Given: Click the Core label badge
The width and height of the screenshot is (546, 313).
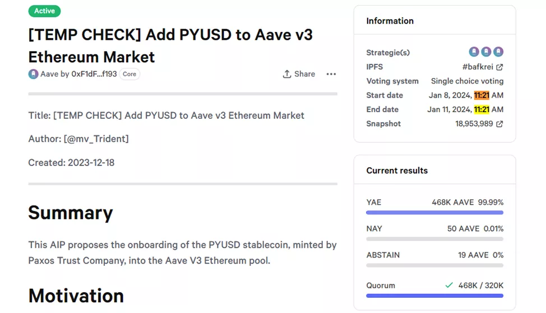Looking at the screenshot, I should tap(129, 74).
